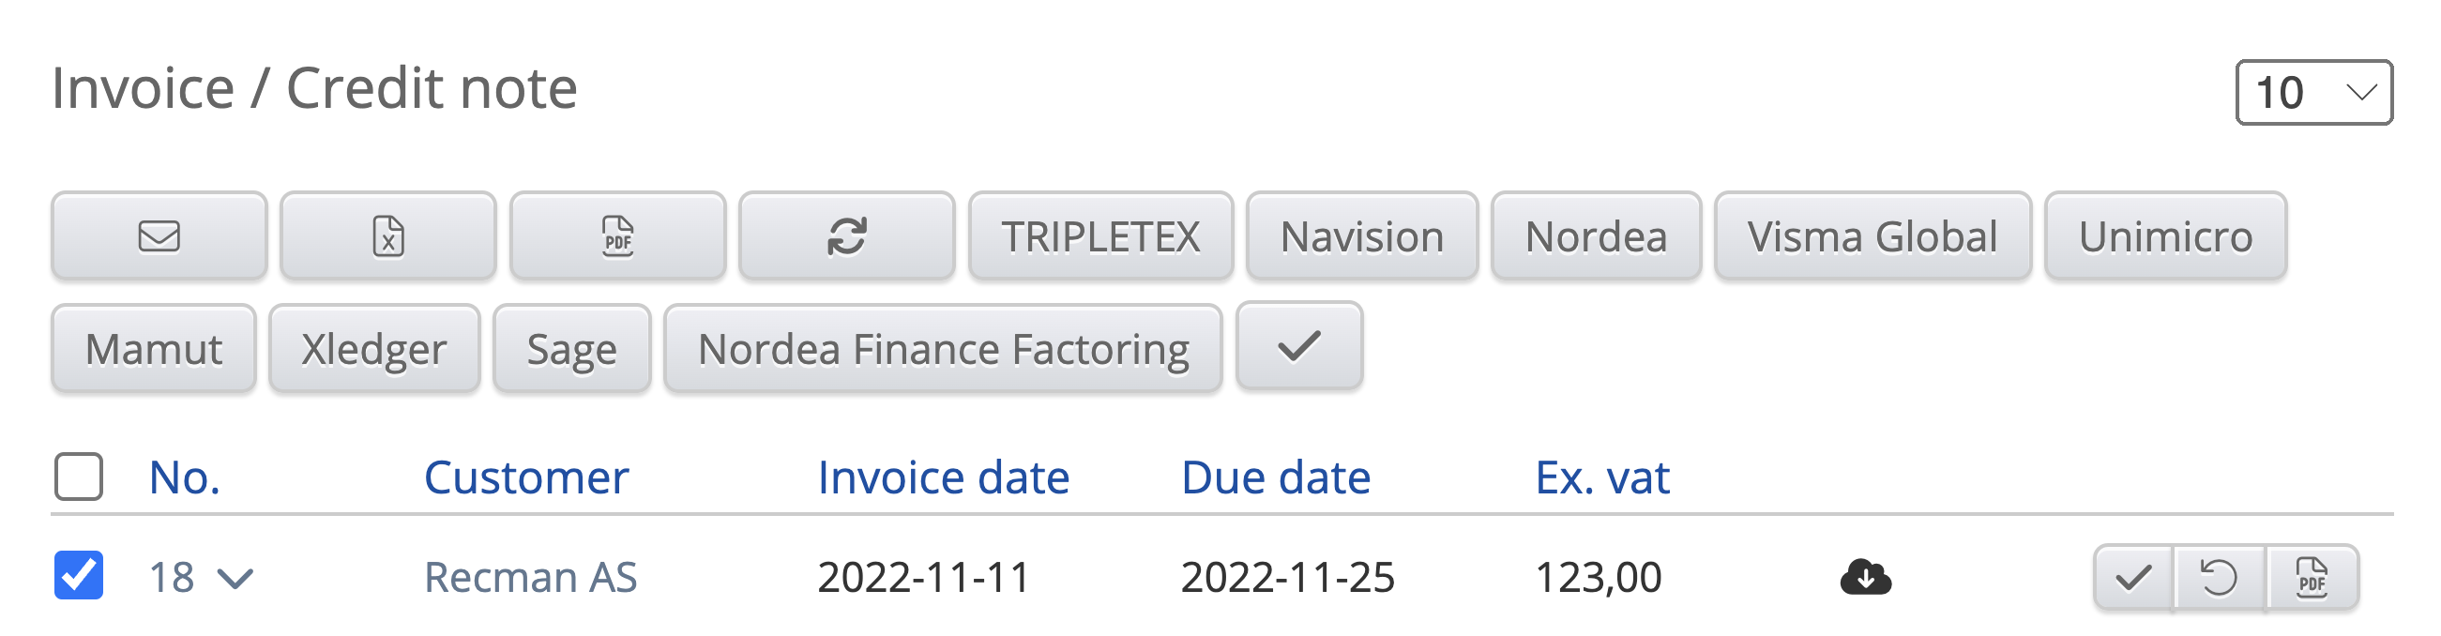Click the cloud download icon for invoice 18

tap(1865, 576)
